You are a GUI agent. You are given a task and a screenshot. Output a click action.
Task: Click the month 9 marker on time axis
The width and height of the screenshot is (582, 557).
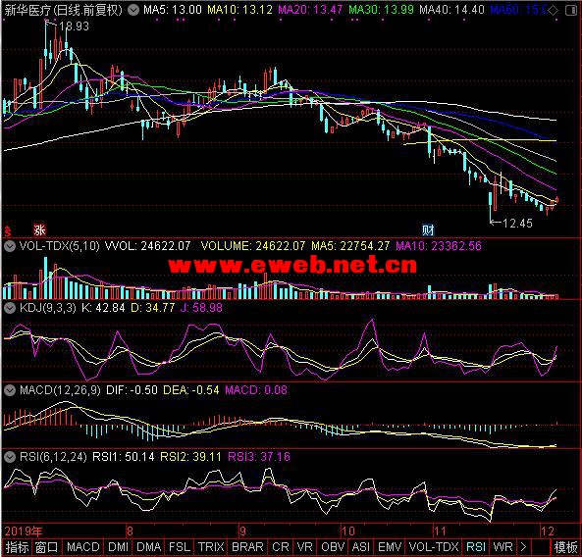coord(242,532)
